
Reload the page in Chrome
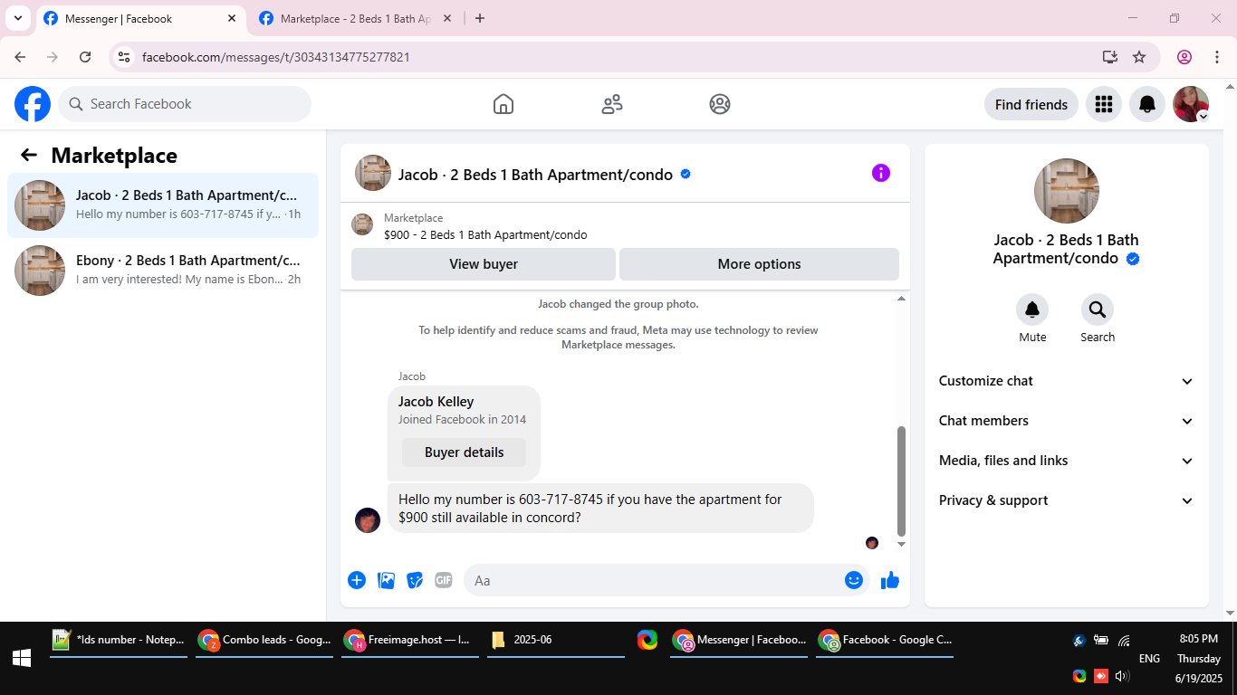pos(85,57)
